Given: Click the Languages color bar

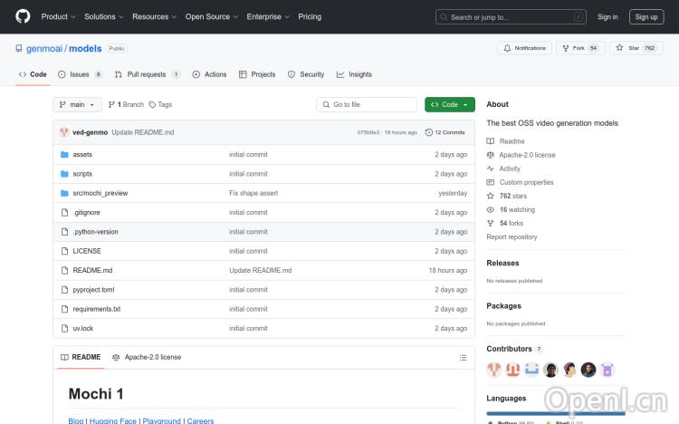Looking at the screenshot, I should pos(555,414).
